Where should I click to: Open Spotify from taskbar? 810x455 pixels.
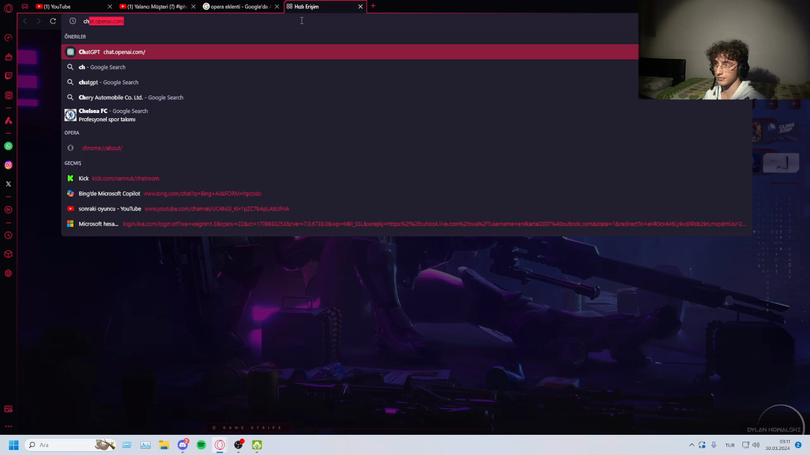(201, 445)
